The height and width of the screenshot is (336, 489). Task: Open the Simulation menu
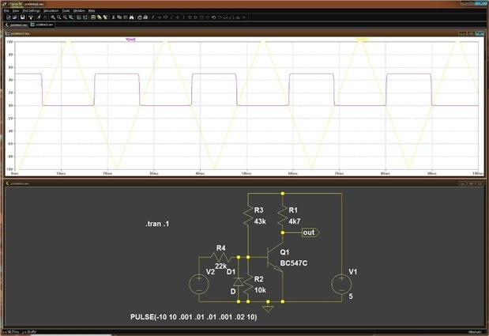tap(51, 10)
